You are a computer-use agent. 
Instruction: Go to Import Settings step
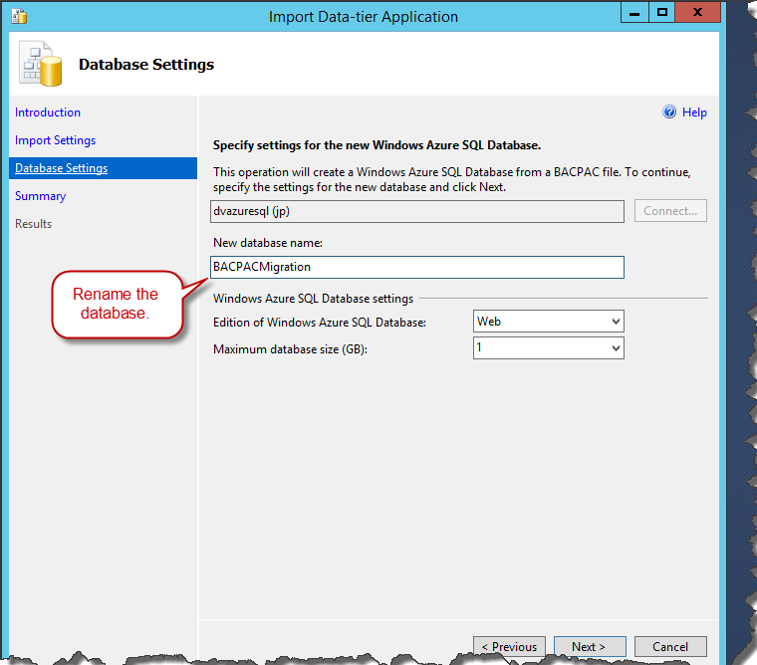point(55,140)
